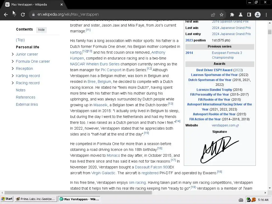Image resolution: width=272 pixels, height=204 pixels.
Task: Go to External links section
Action: (x=27, y=104)
